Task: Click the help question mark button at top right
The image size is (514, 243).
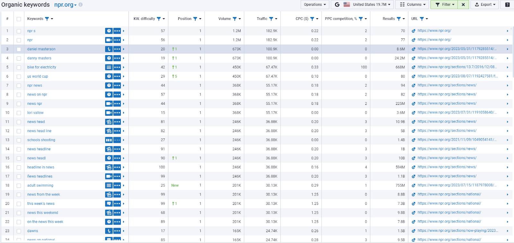Action: tap(507, 4)
